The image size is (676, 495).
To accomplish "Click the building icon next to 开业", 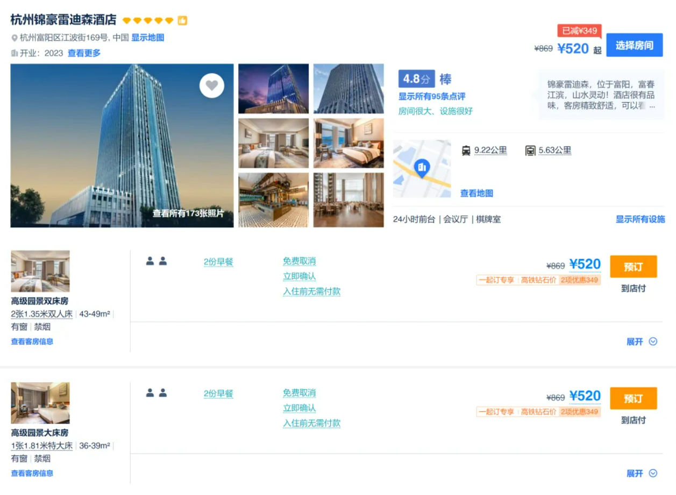I will pyautogui.click(x=15, y=53).
